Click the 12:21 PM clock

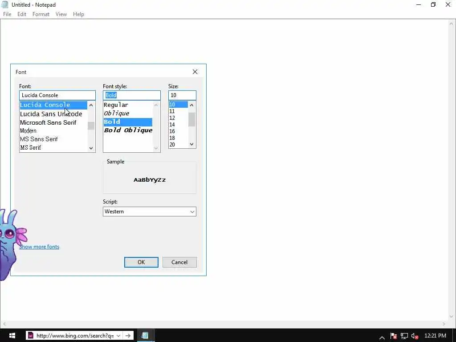click(x=435, y=336)
